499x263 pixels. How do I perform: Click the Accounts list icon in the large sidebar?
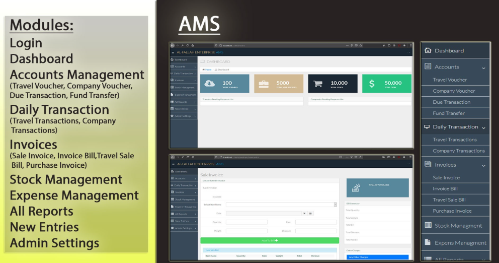pos(428,67)
